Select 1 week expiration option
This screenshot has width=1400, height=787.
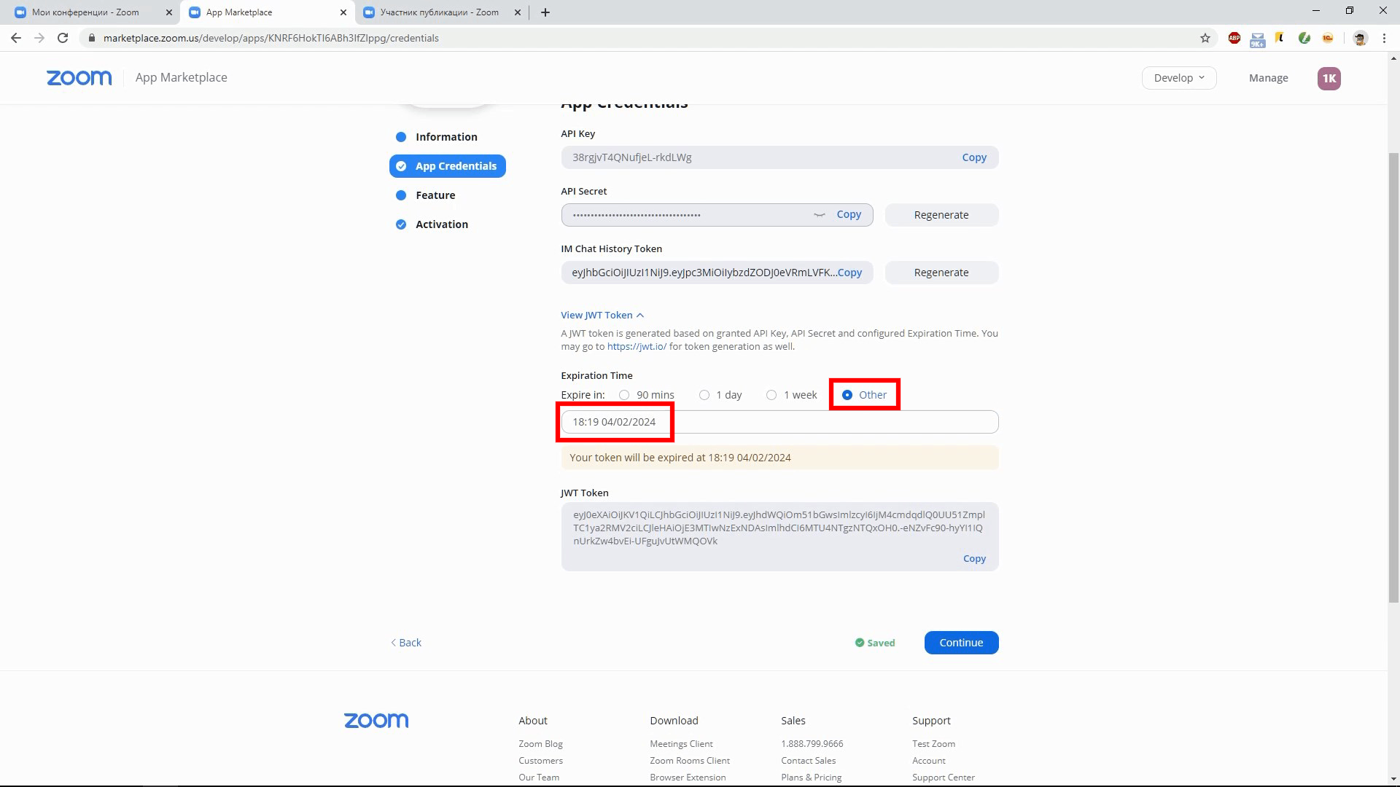[x=771, y=395]
